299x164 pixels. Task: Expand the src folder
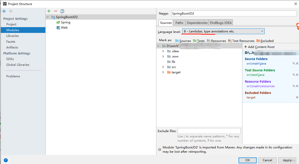(163, 67)
